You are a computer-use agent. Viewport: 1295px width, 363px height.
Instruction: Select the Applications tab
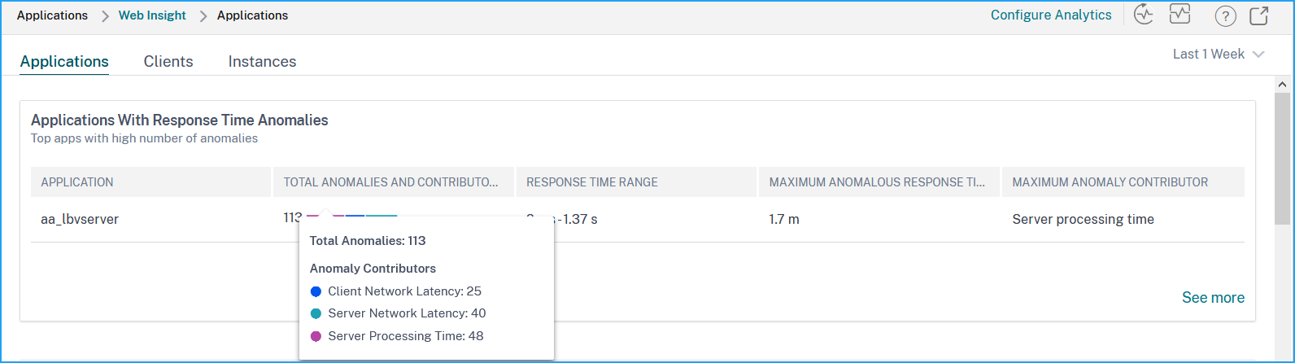[x=64, y=61]
